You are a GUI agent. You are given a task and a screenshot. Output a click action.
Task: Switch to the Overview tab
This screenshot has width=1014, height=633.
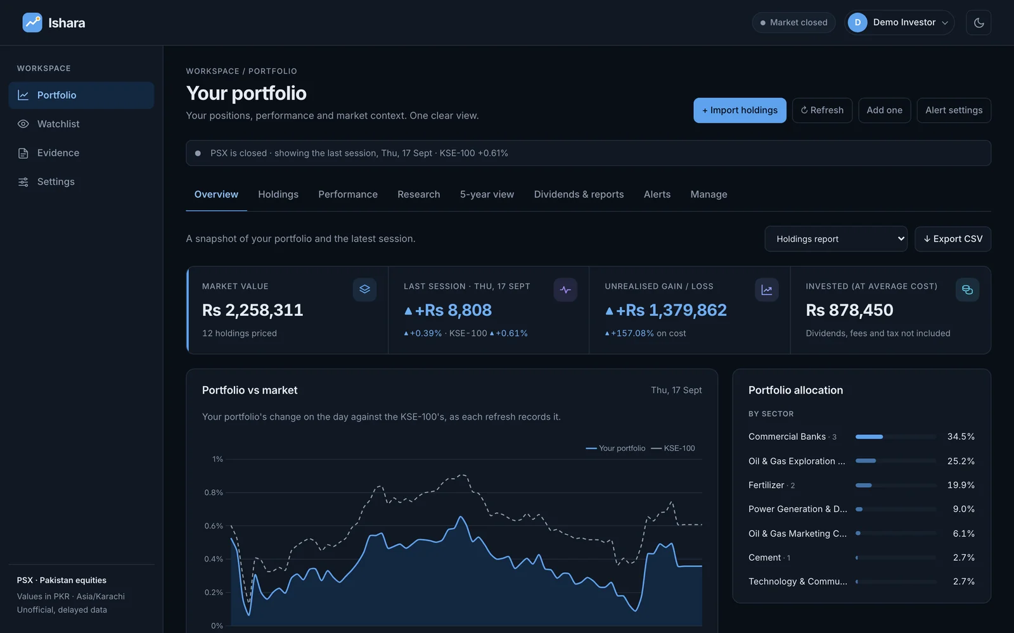click(x=216, y=194)
